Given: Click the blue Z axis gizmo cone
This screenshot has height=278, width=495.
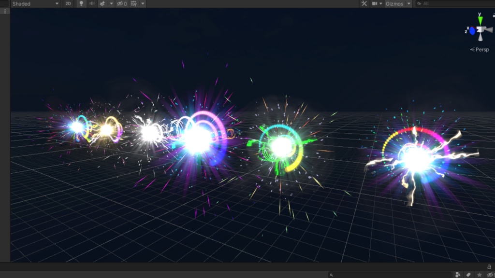Looking at the screenshot, I should click(472, 31).
